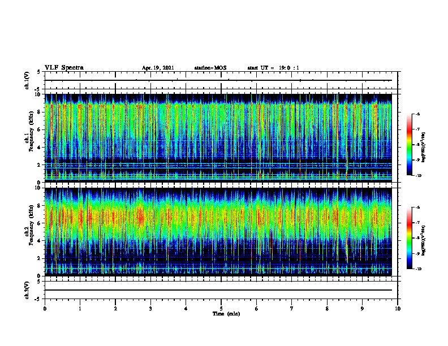The height and width of the screenshot is (346, 448).
Task: Click time axis tick label "1"
Action: [80, 309]
